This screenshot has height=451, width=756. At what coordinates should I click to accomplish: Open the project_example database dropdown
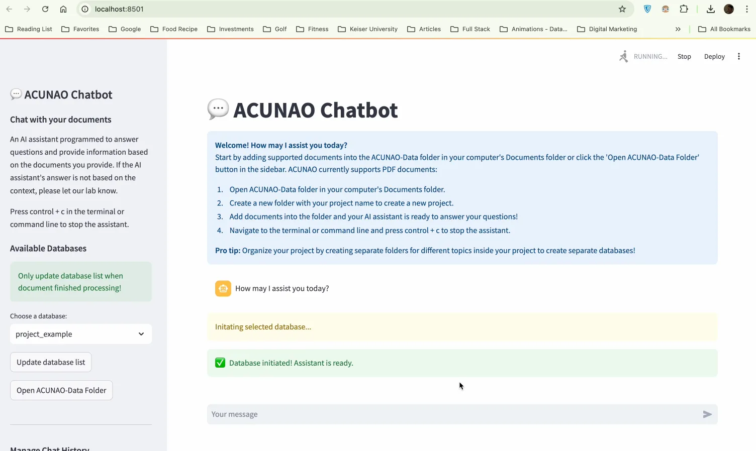pyautogui.click(x=80, y=334)
